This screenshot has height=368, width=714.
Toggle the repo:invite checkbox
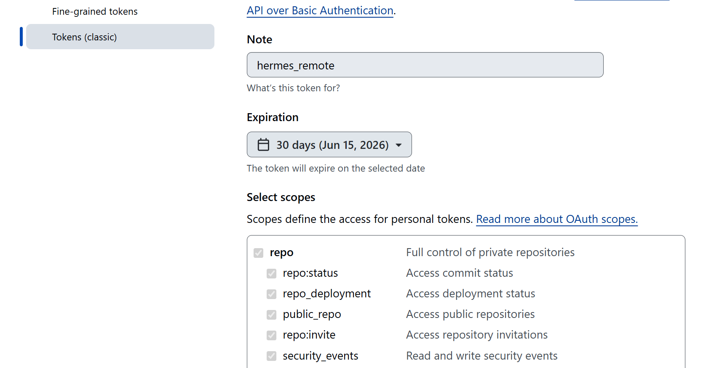pyautogui.click(x=272, y=335)
